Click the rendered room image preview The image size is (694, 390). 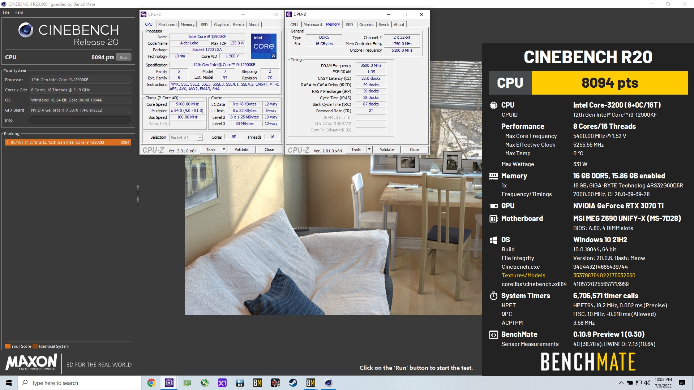coord(333,235)
